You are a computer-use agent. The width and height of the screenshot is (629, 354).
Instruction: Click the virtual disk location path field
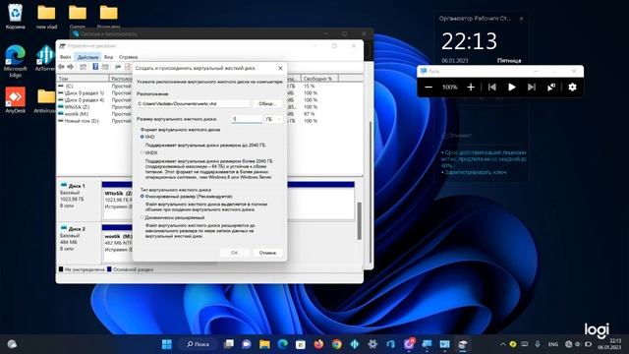pyautogui.click(x=194, y=103)
